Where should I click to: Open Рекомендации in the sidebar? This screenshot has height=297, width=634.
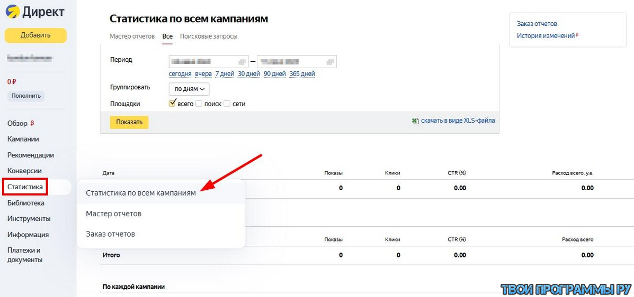(30, 155)
